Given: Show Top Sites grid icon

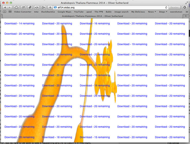Looking at the screenshot, I should tap(10, 12).
